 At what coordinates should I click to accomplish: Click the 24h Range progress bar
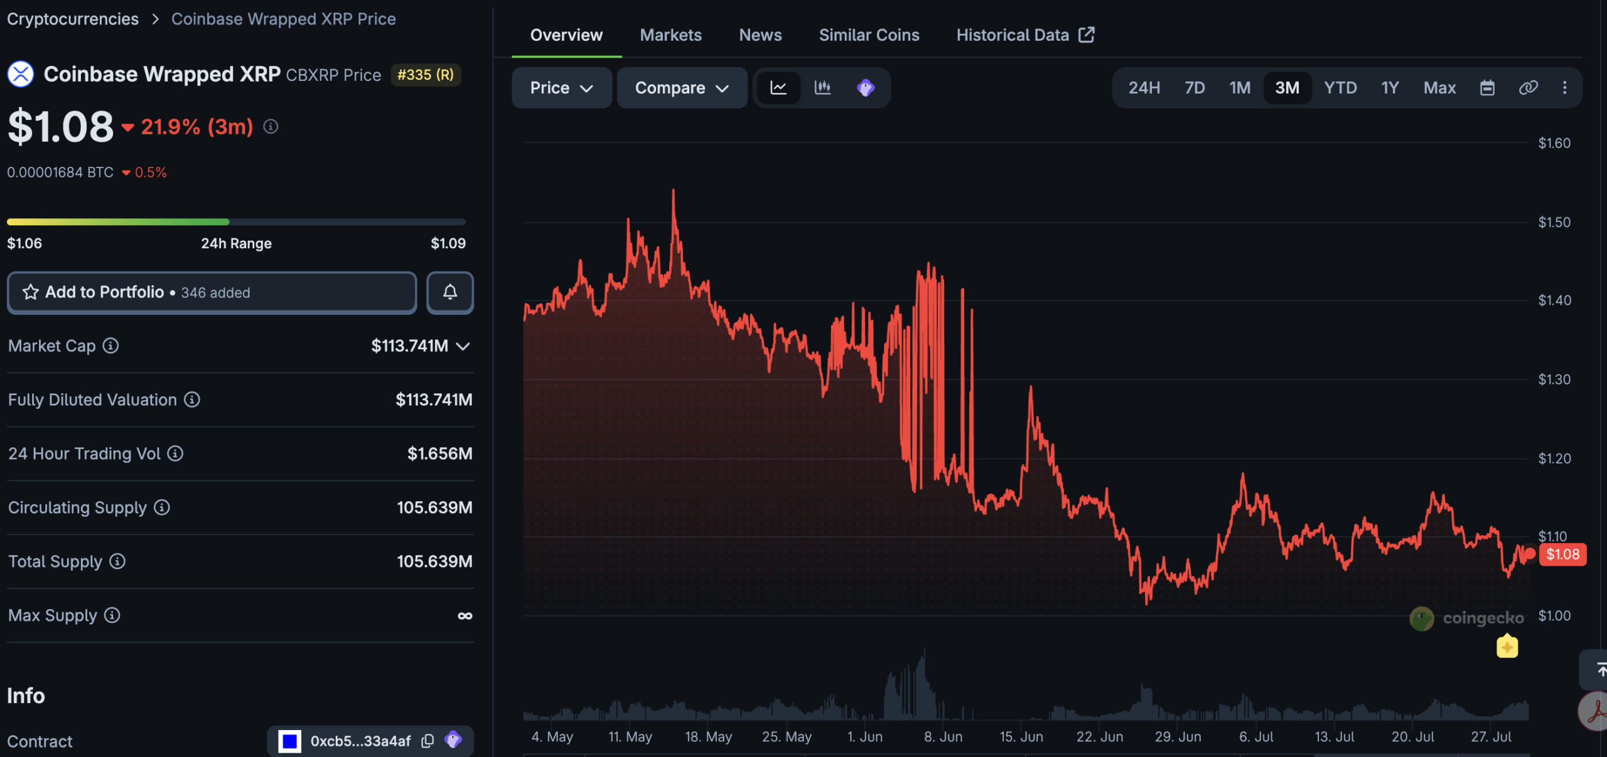coord(236,221)
